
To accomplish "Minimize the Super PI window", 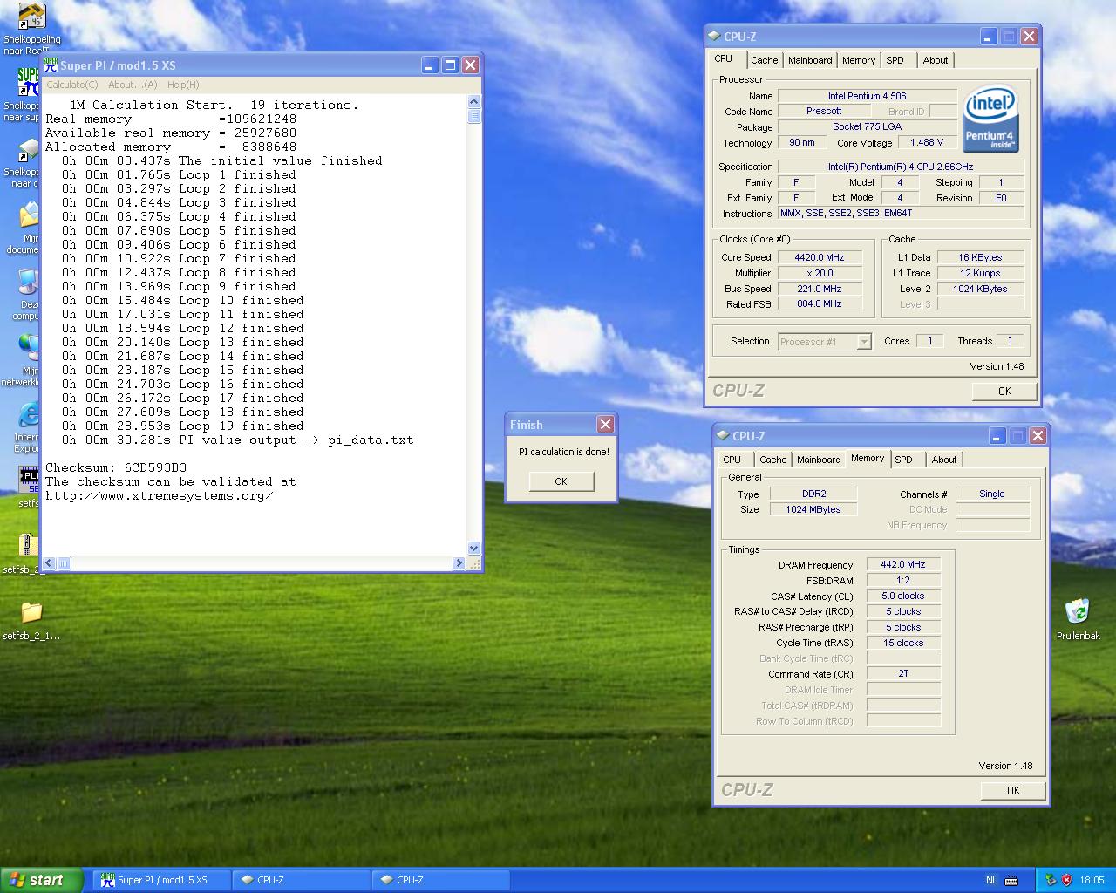I will click(430, 65).
